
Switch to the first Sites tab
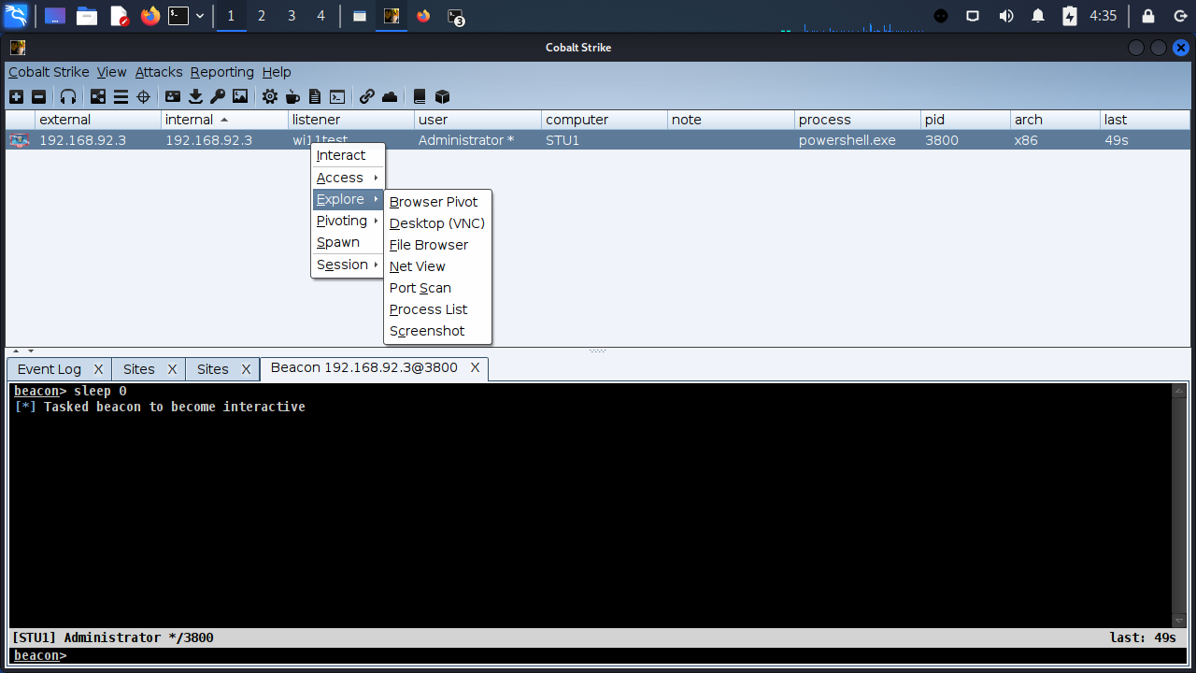coord(139,369)
